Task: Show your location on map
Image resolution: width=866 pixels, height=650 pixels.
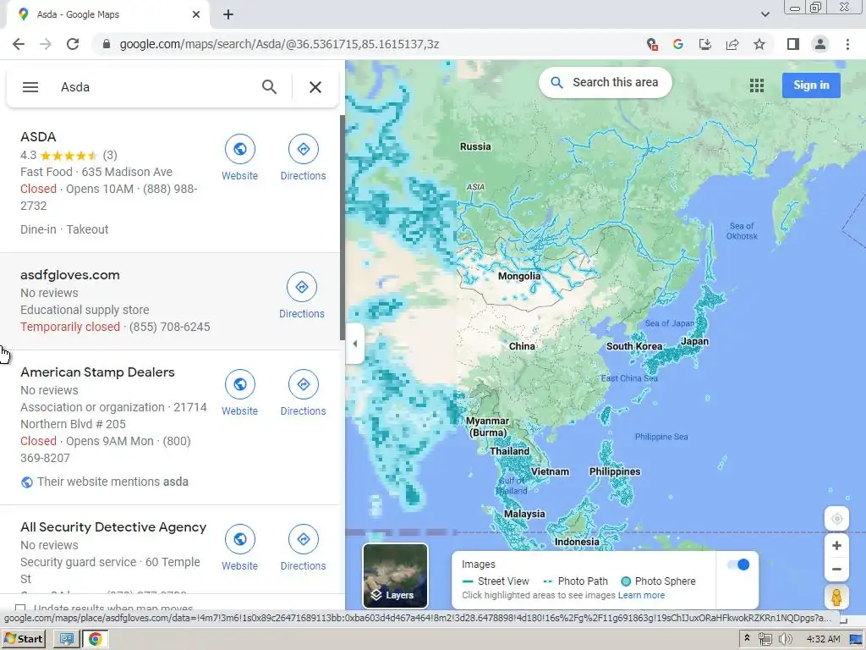Action: tap(836, 519)
